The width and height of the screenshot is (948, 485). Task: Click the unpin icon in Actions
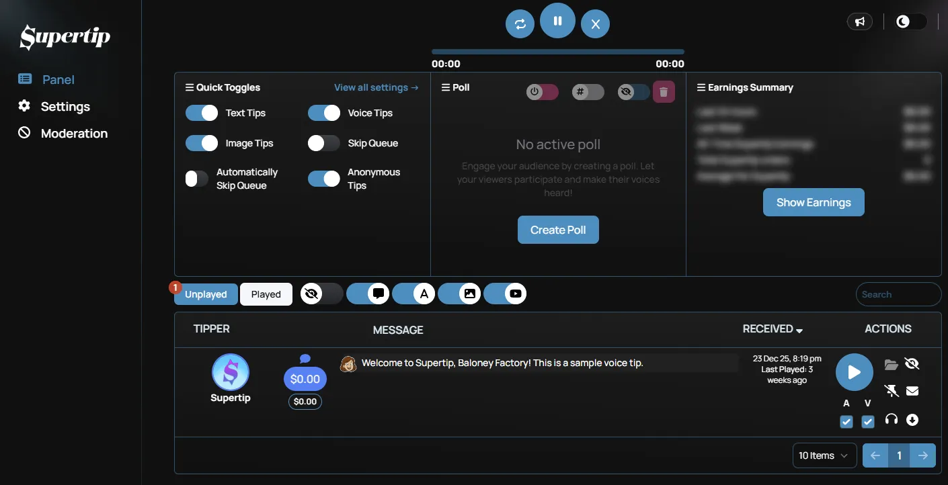892,391
